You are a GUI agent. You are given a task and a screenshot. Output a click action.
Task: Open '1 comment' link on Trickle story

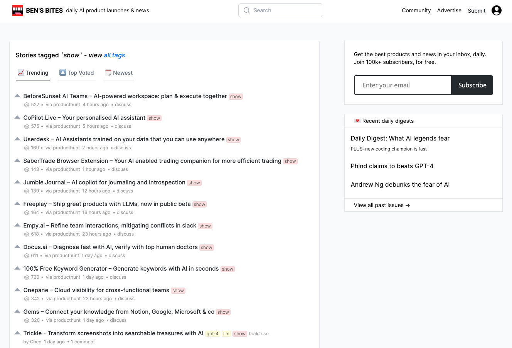pos(83,342)
